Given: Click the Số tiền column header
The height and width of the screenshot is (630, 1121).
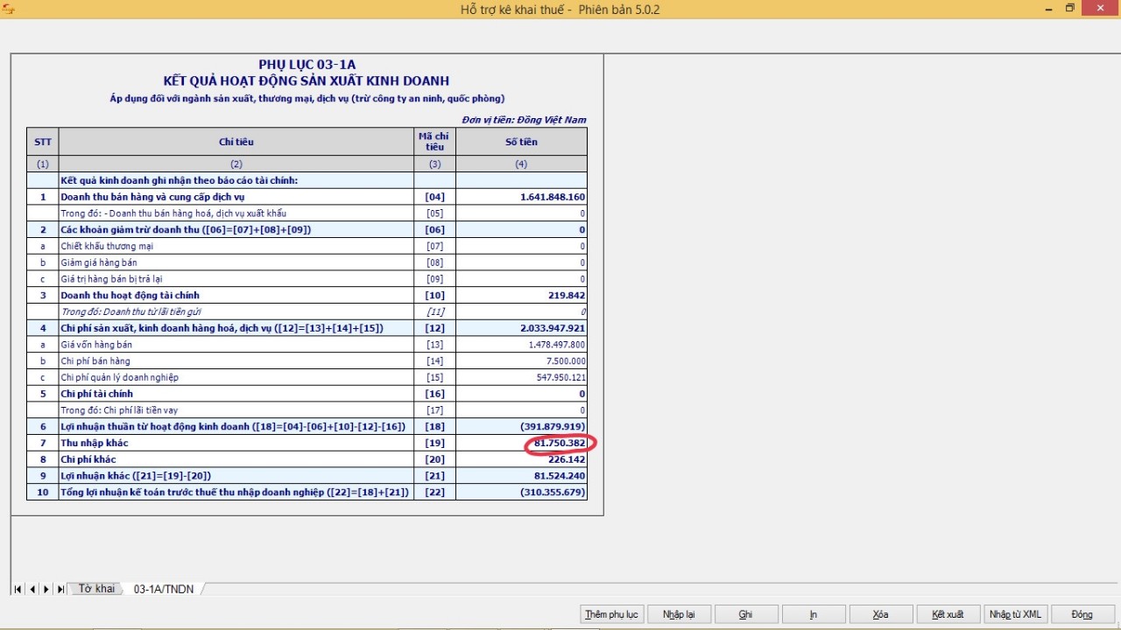Looking at the screenshot, I should point(521,142).
